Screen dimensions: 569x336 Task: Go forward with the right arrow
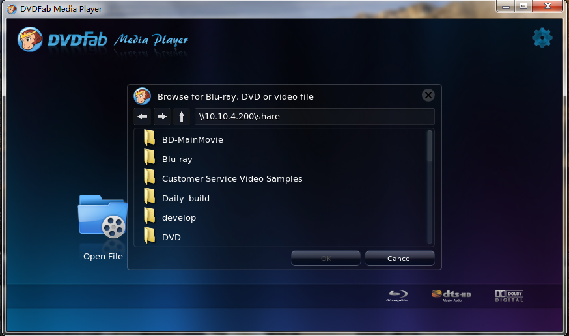tap(162, 117)
